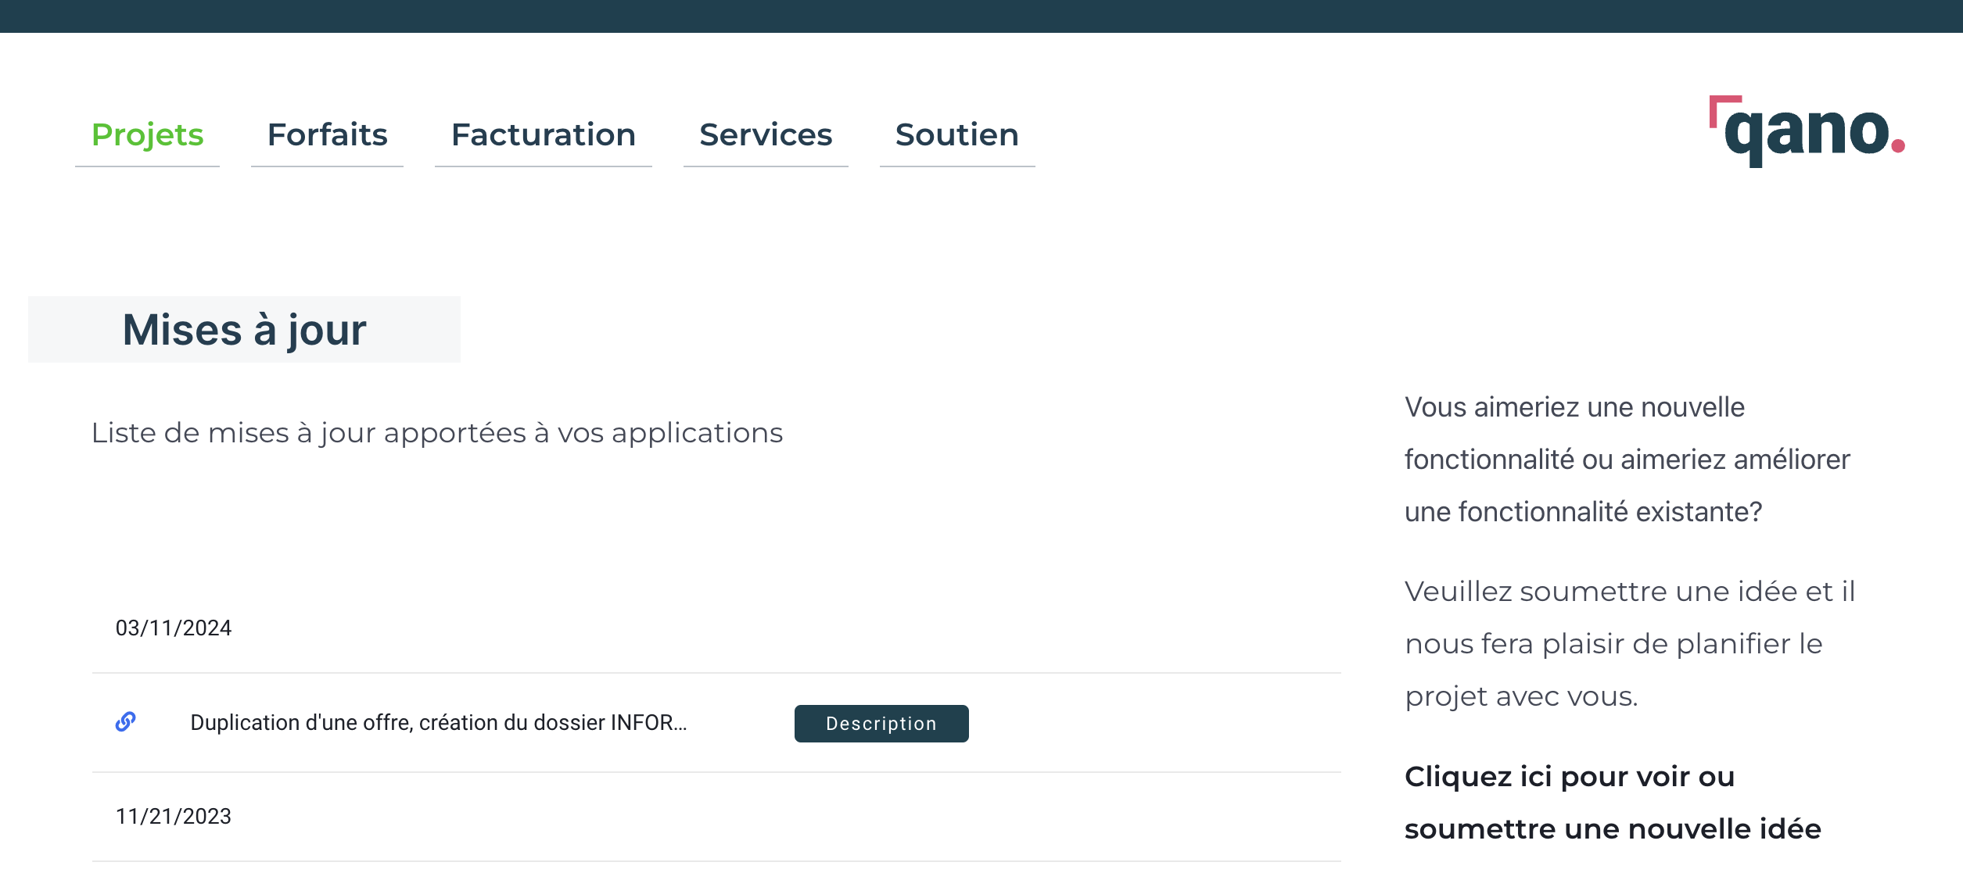Click the Vous aimeriez une nouvelle fonctionnalité paragraph
1963x880 pixels.
[x=1627, y=459]
